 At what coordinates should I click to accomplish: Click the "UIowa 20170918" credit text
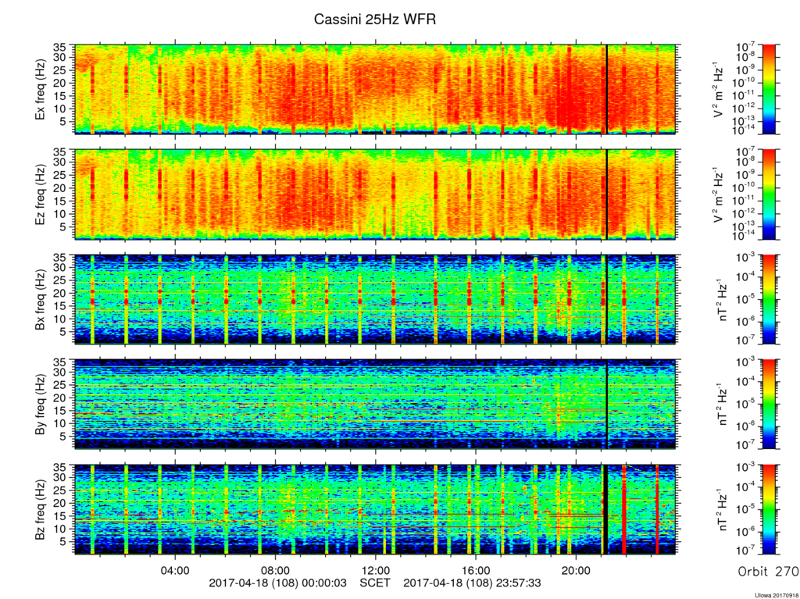777,595
